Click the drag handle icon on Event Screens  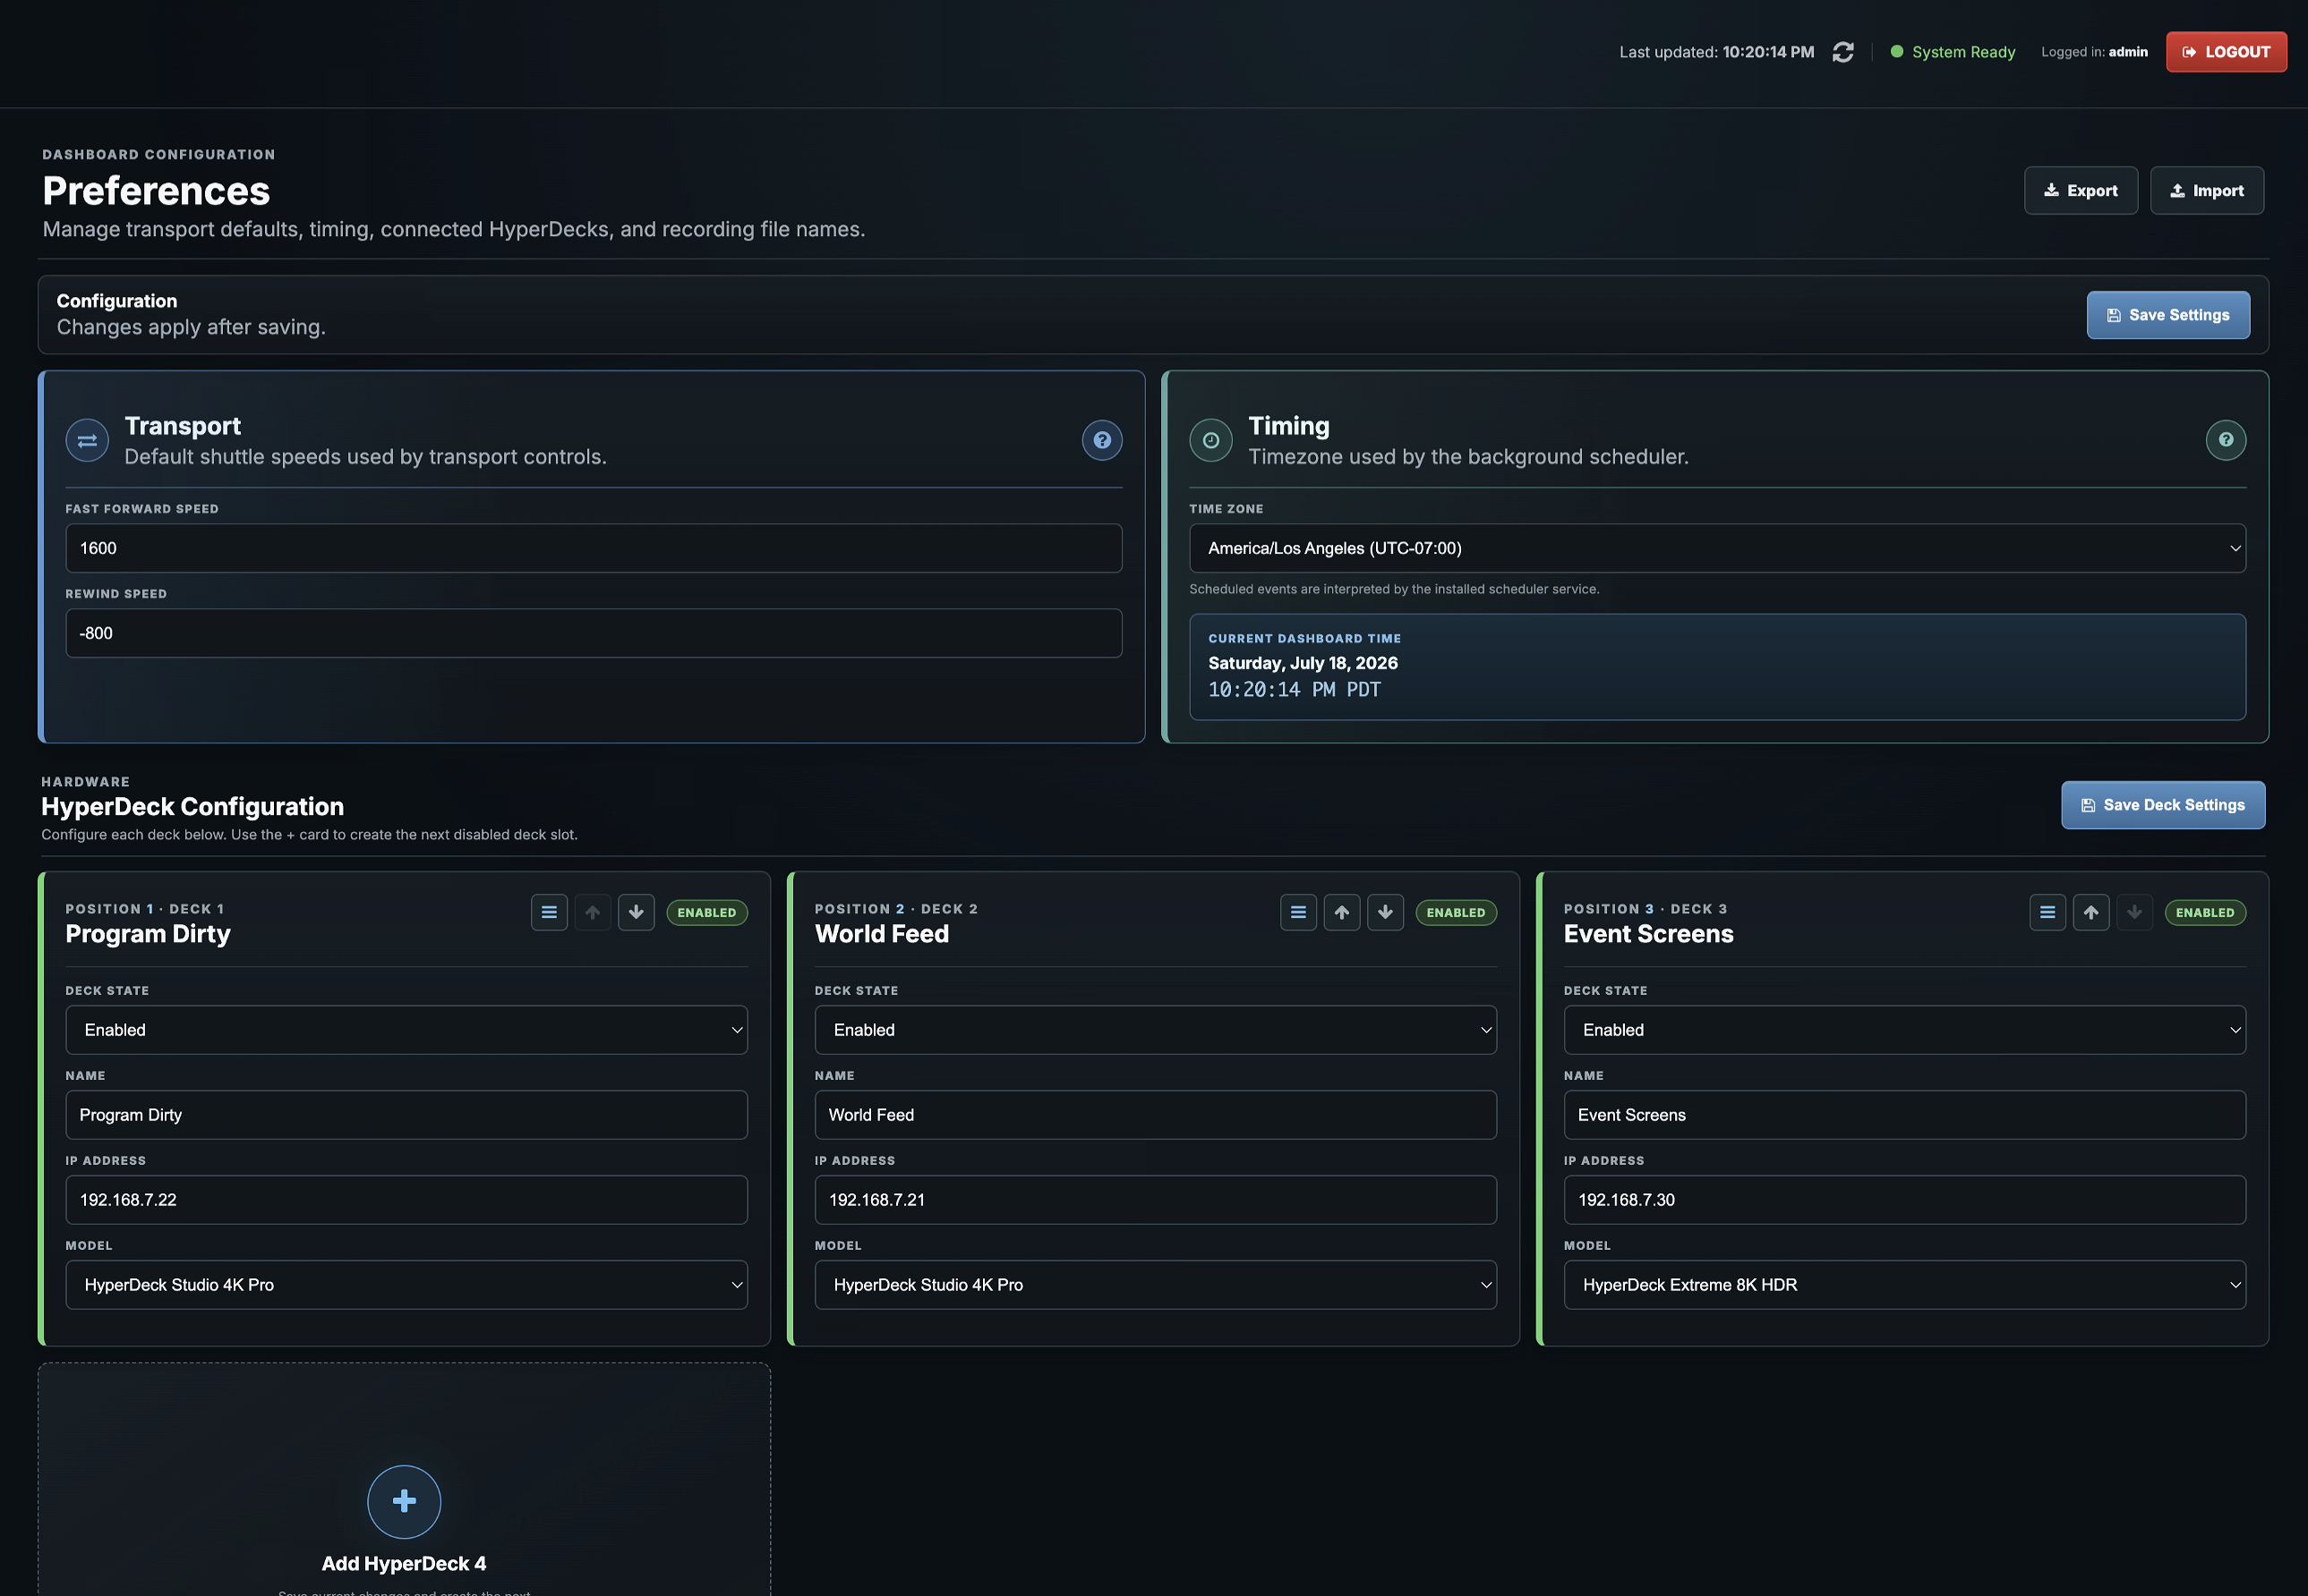pos(2047,912)
